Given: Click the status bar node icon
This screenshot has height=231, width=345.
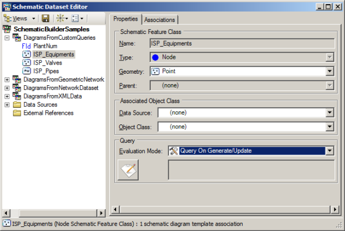Looking at the screenshot, I should 6,224.
